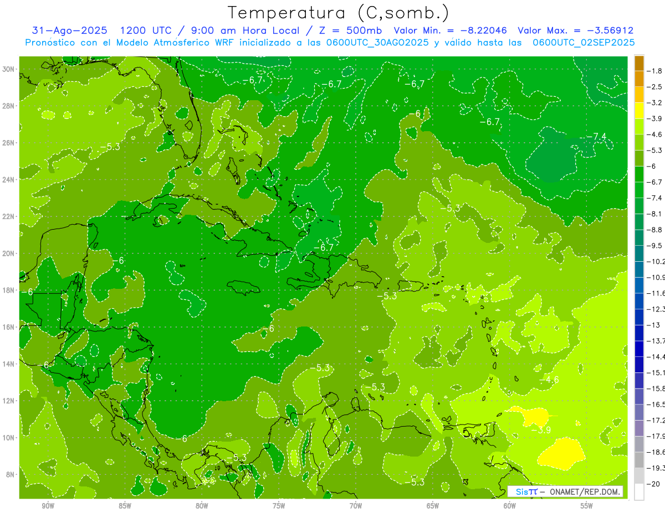Image resolution: width=665 pixels, height=513 pixels.
Task: Click the "60W" longitude axis label
Action: tap(510, 506)
